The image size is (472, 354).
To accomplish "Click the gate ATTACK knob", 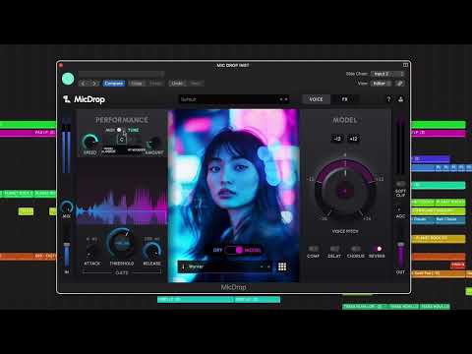I will pyautogui.click(x=92, y=253).
